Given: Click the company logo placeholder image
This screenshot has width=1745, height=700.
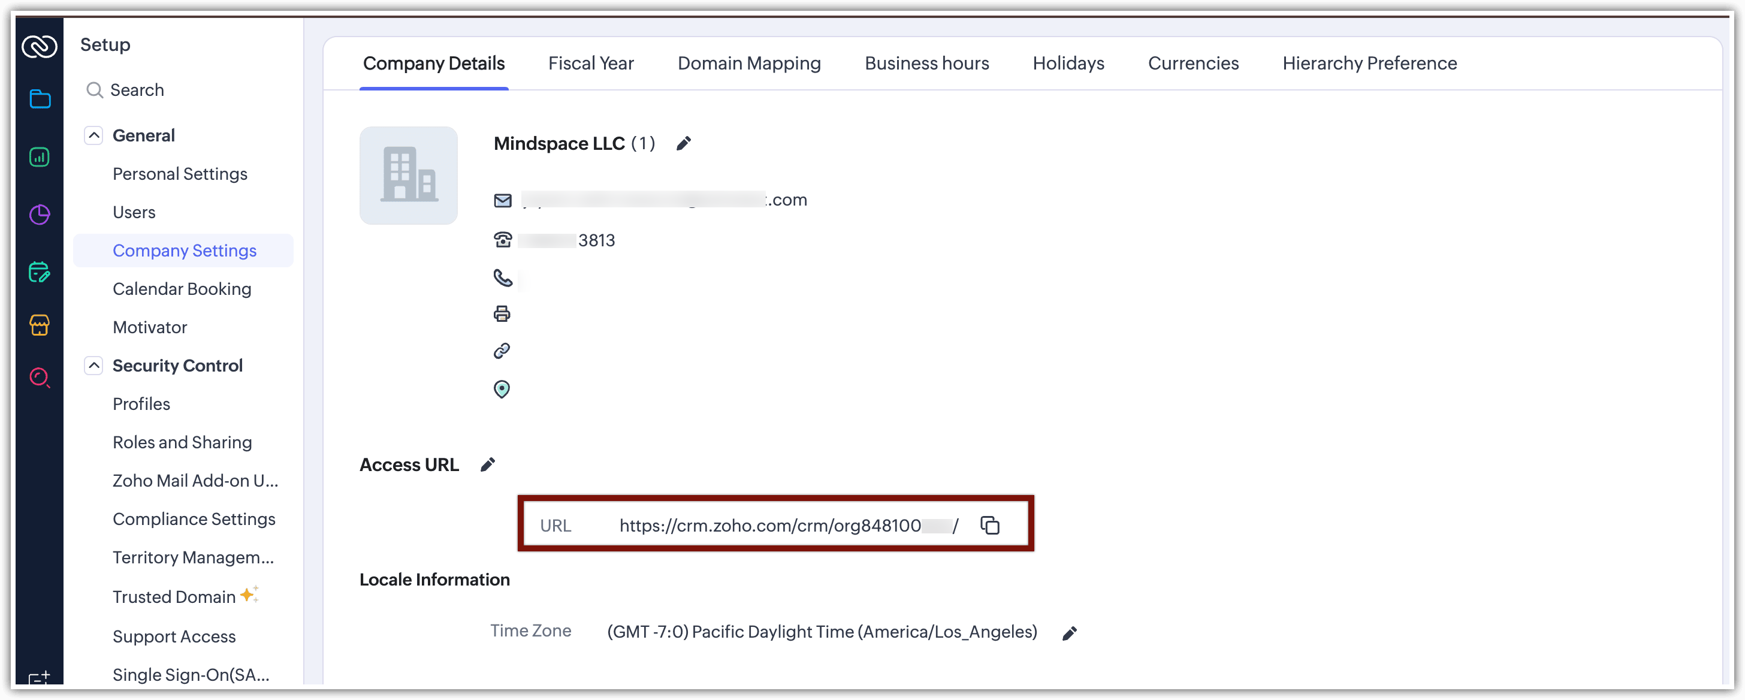Looking at the screenshot, I should [x=408, y=175].
